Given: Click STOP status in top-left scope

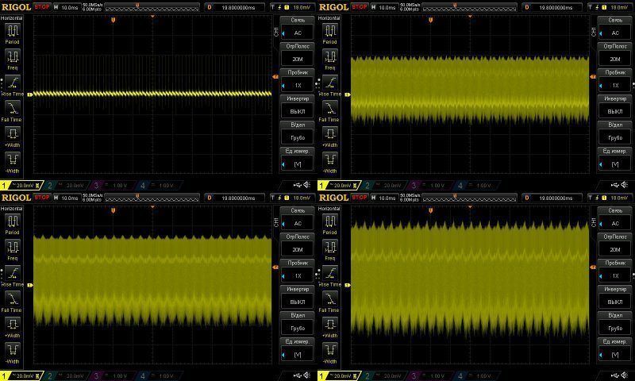Looking at the screenshot, I should (x=42, y=7).
